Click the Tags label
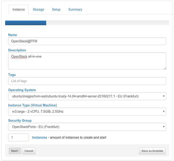The height and width of the screenshot is (161, 174). pos(12,75)
